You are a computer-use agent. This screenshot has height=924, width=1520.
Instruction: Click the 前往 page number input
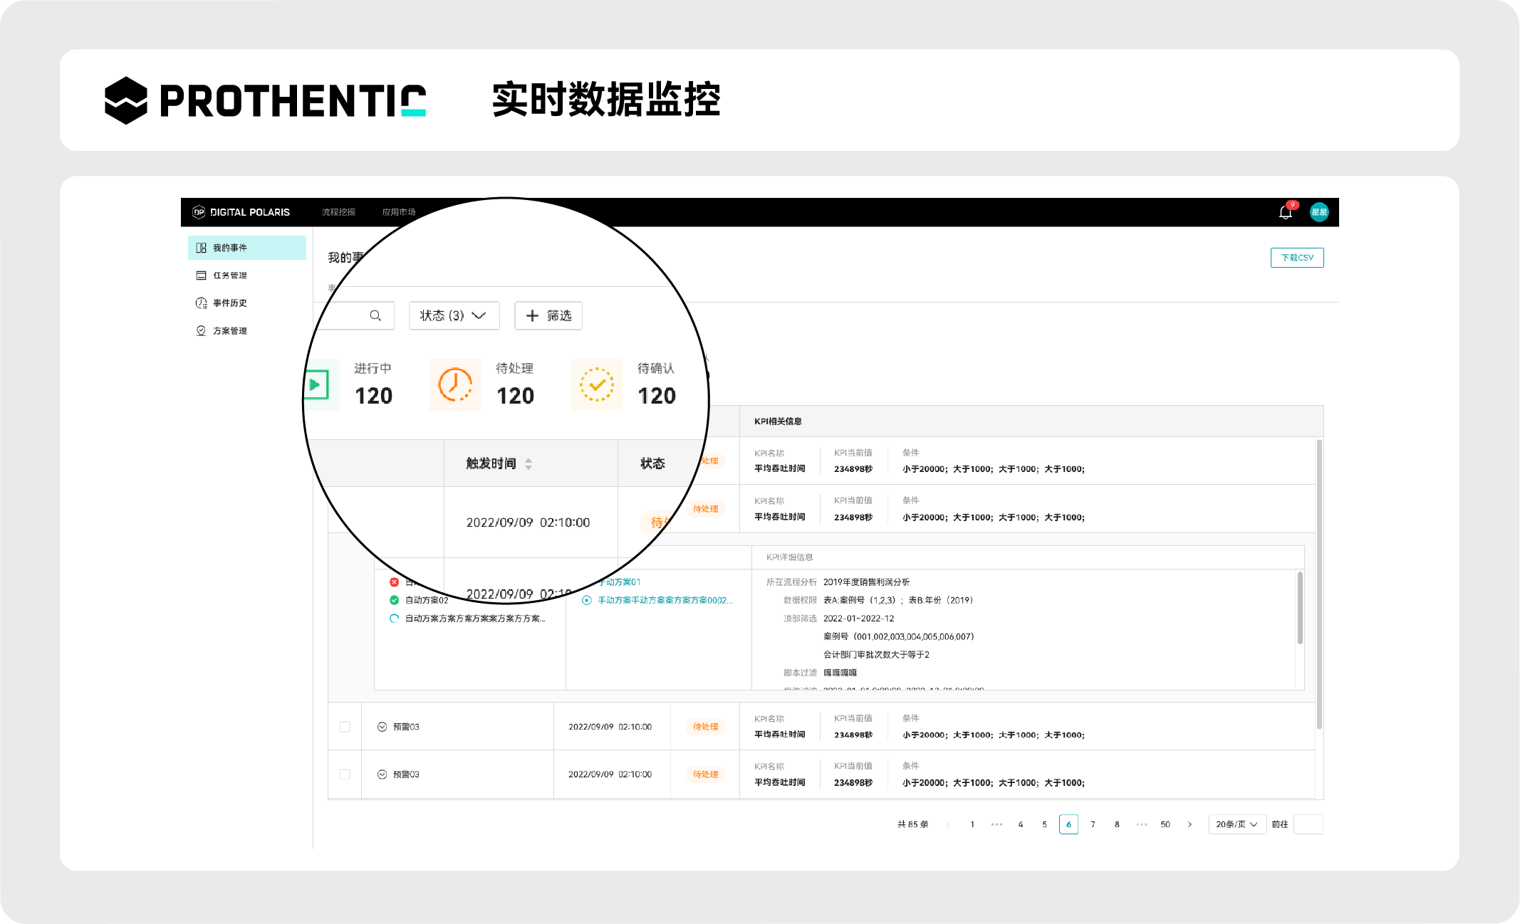(1308, 824)
